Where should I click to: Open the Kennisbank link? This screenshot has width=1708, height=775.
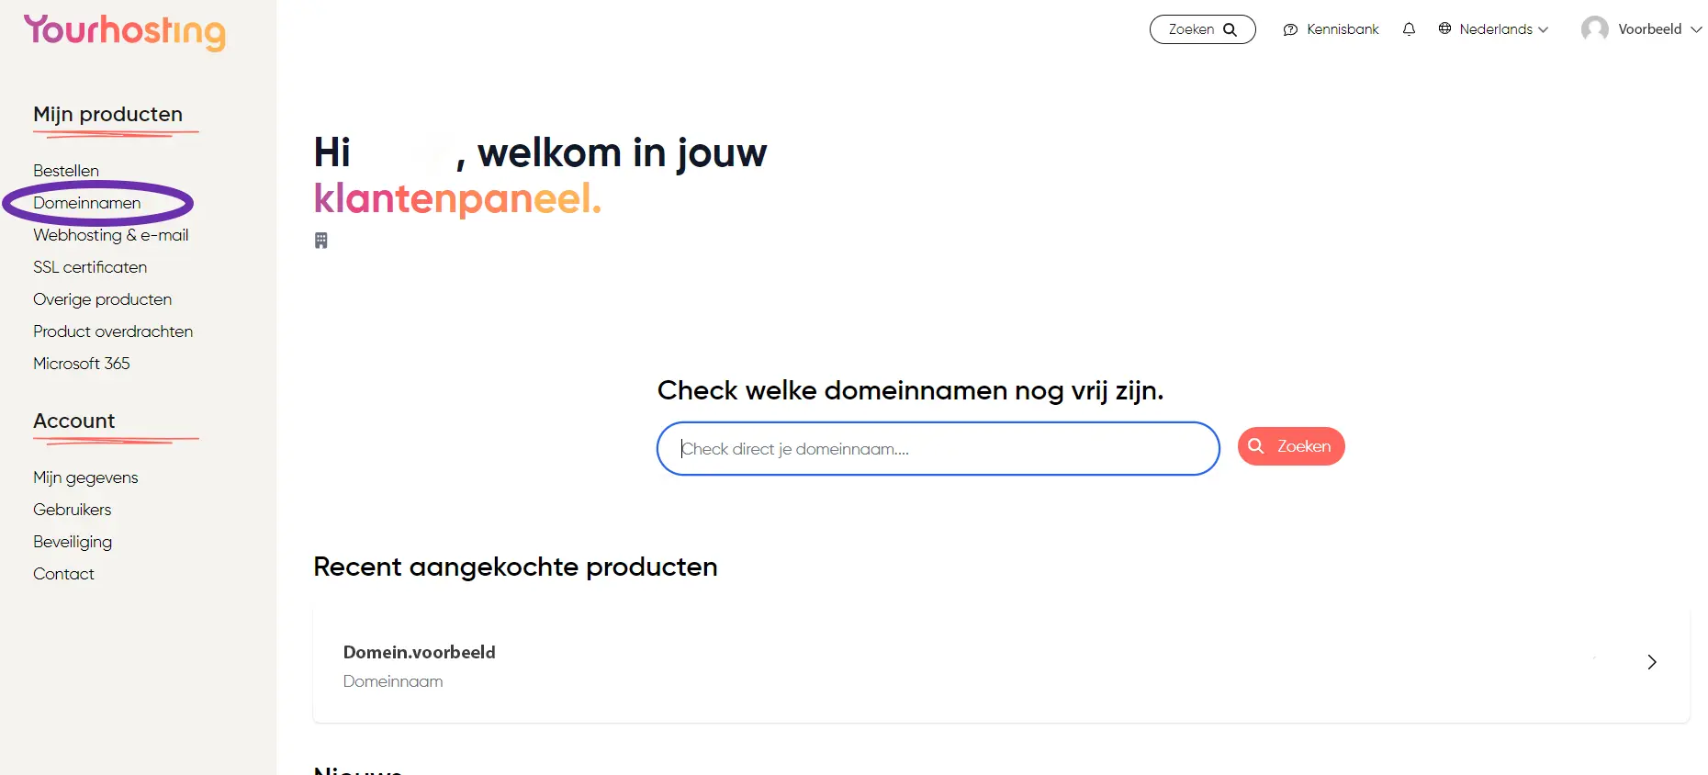[1343, 29]
